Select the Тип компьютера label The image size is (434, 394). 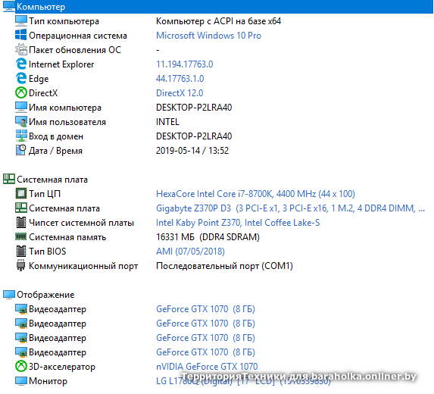tap(64, 21)
